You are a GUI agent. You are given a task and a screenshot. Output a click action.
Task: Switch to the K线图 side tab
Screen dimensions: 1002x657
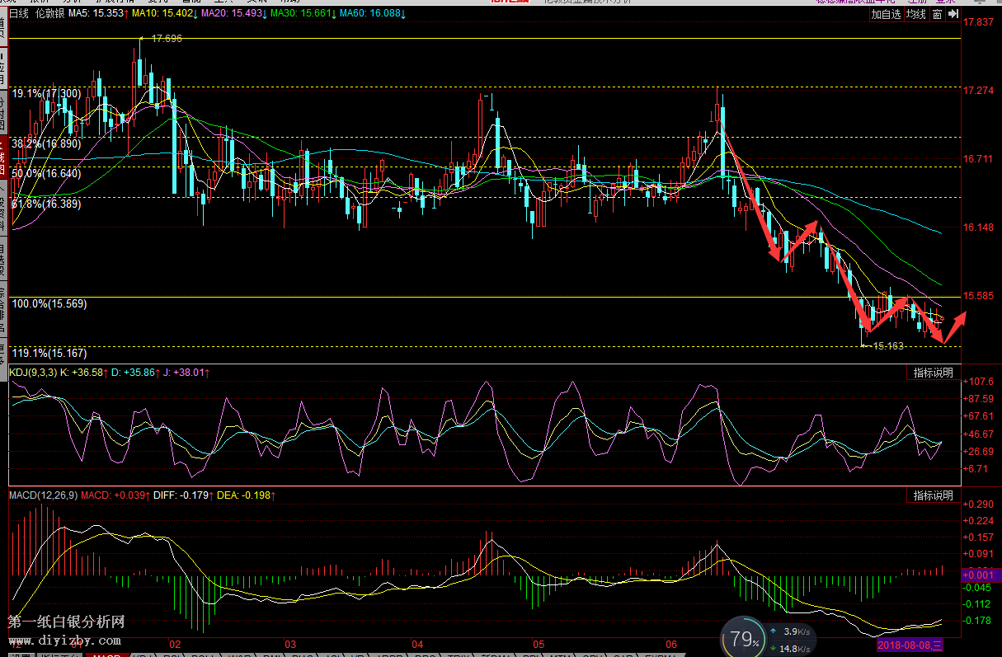coord(3,157)
